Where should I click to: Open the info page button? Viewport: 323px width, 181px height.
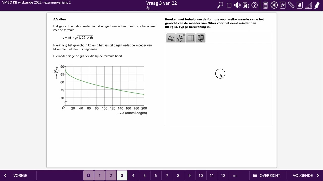tap(88, 175)
